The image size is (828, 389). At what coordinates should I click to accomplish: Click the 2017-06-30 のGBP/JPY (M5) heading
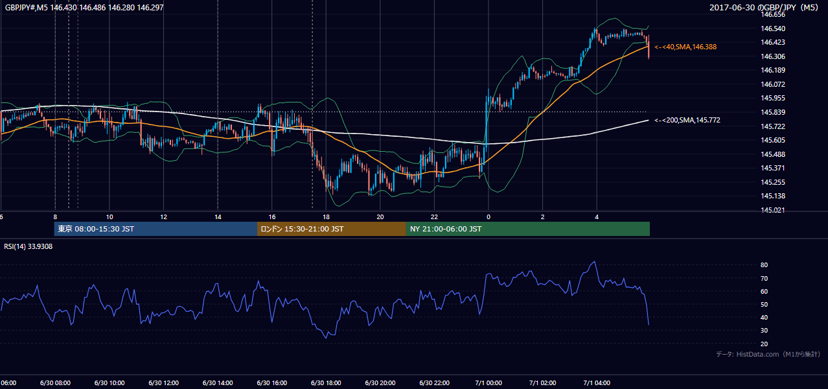(x=765, y=7)
